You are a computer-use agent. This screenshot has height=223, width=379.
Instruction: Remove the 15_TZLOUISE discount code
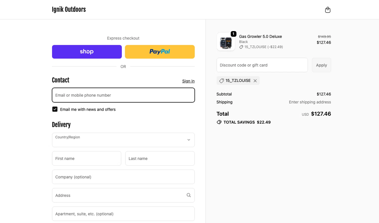pos(255,81)
